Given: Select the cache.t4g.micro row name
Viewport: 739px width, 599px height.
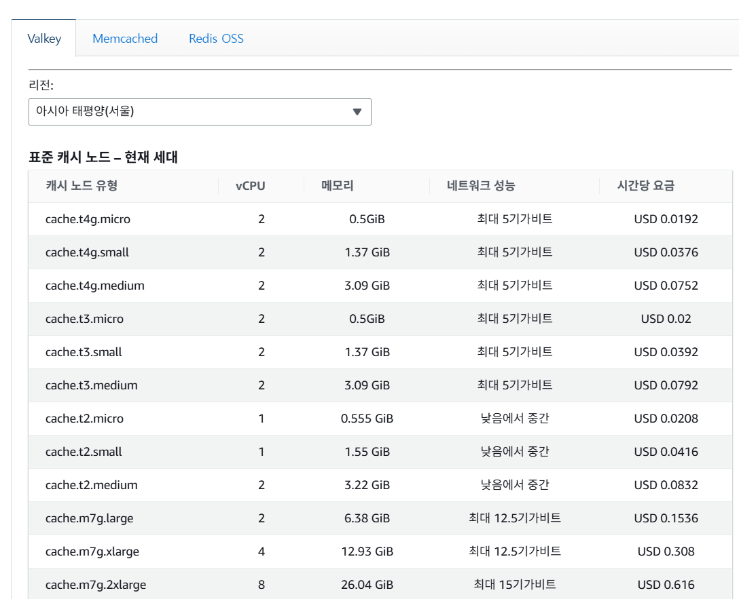Looking at the screenshot, I should [88, 219].
